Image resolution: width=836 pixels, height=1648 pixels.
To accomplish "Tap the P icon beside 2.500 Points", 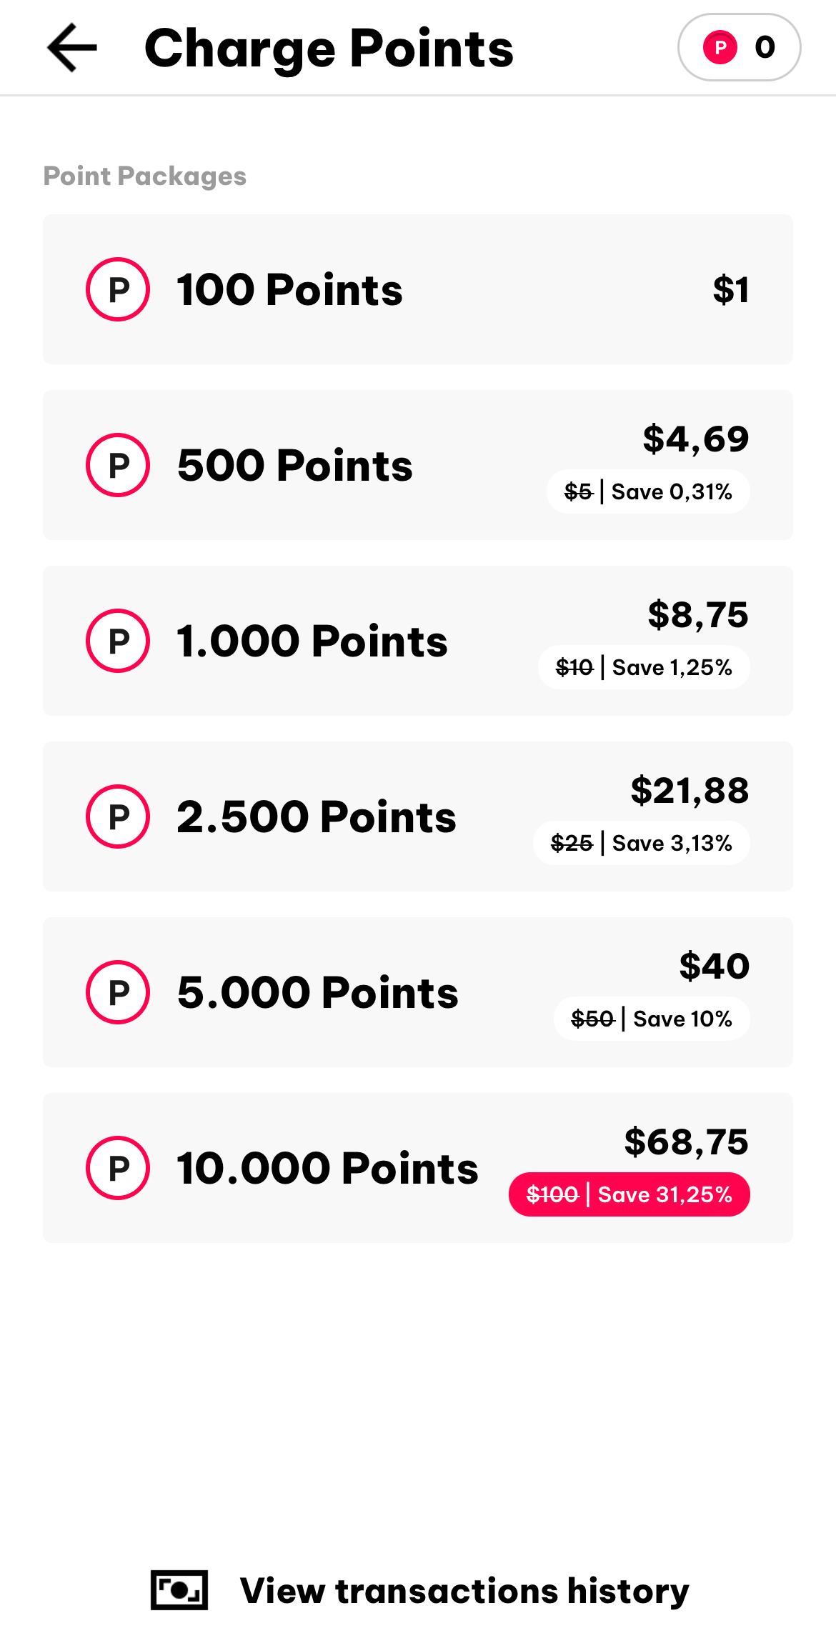I will tap(118, 816).
